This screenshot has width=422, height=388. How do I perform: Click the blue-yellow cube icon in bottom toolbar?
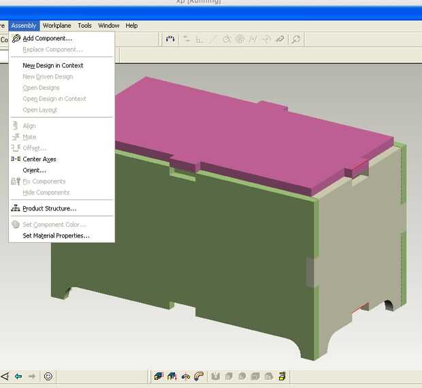pyautogui.click(x=159, y=376)
